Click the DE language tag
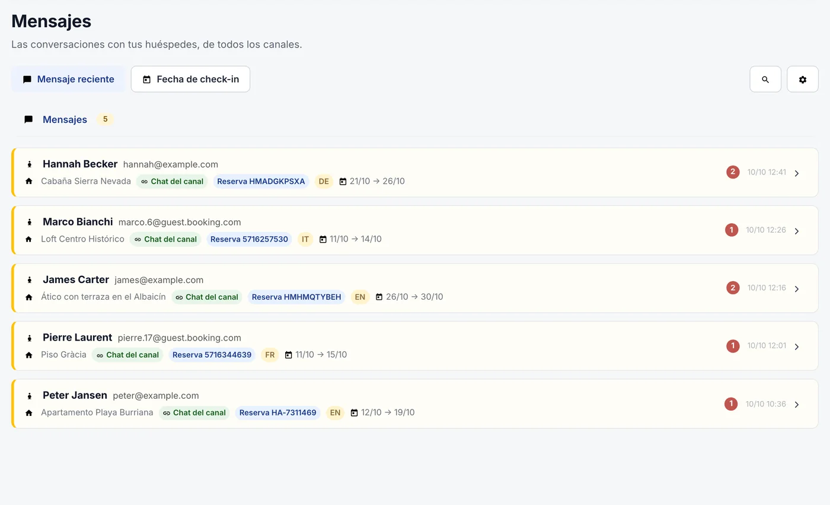 pos(324,182)
